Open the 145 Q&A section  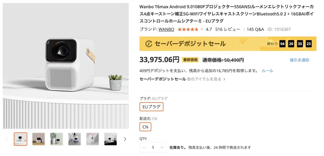255,29
